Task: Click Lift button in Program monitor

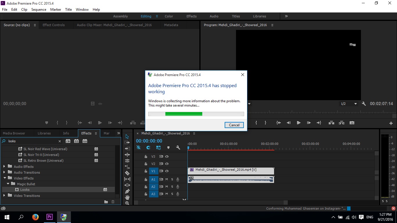Action: pyautogui.click(x=331, y=123)
